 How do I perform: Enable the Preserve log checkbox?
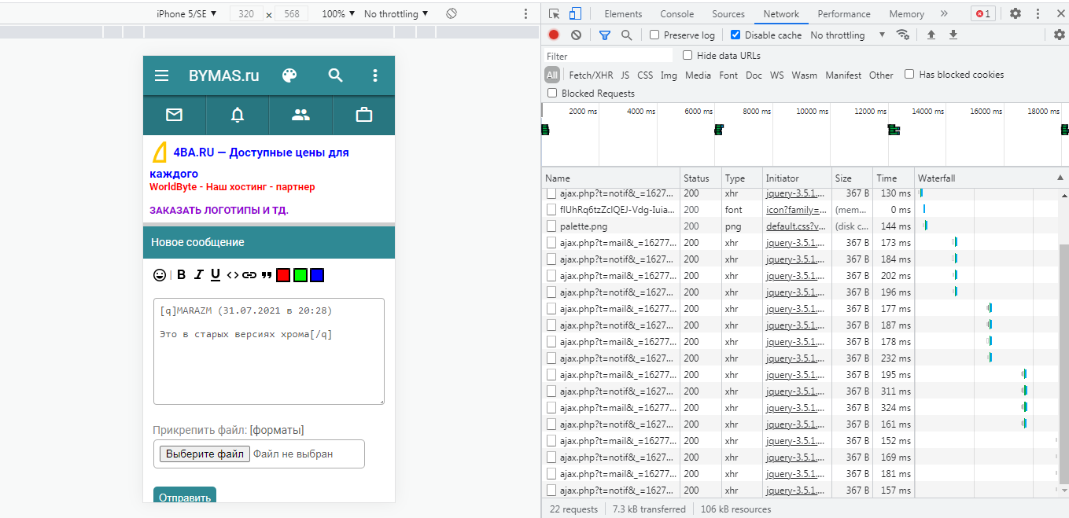pos(654,35)
